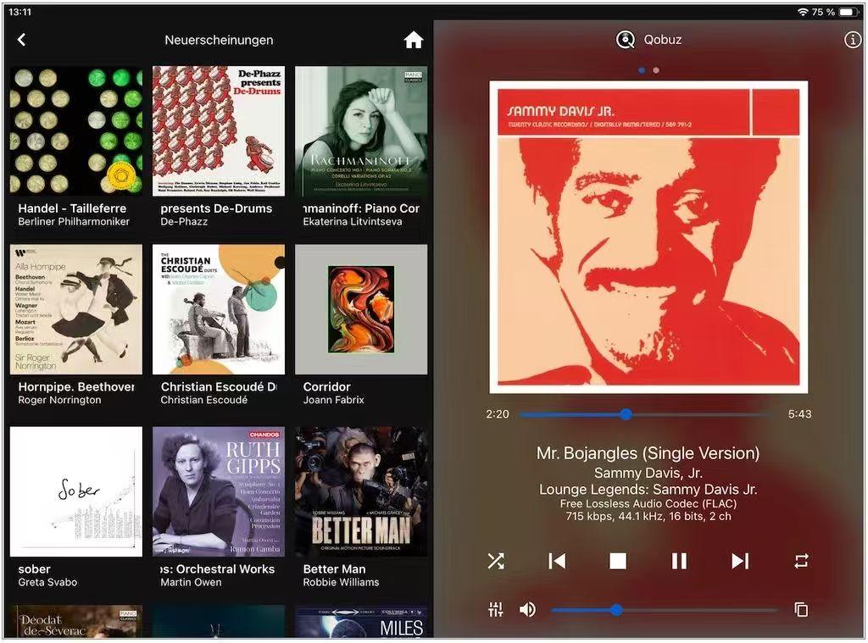Click the Qobuz source logo icon
This screenshot has width=868, height=643.
click(626, 40)
